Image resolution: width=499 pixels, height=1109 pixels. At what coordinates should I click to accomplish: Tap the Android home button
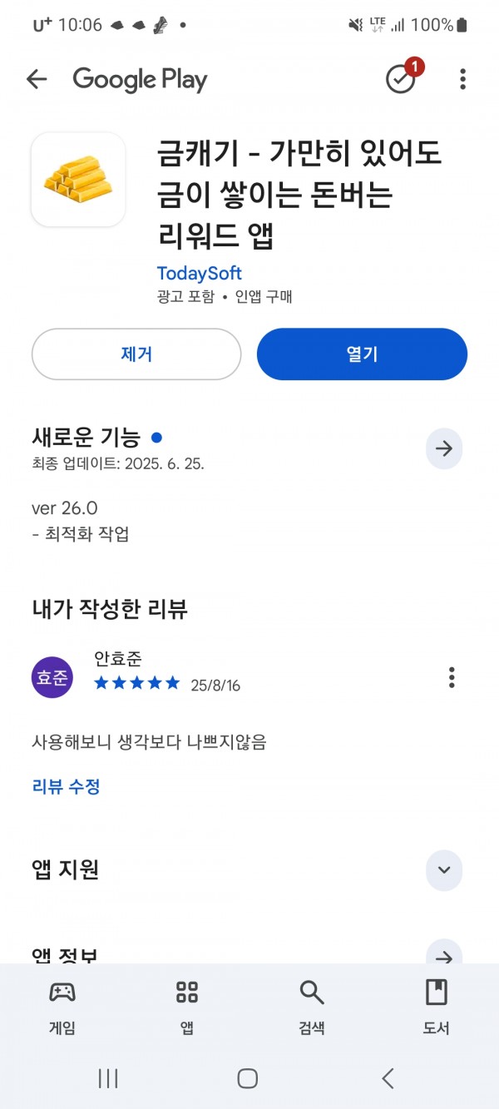click(248, 1079)
